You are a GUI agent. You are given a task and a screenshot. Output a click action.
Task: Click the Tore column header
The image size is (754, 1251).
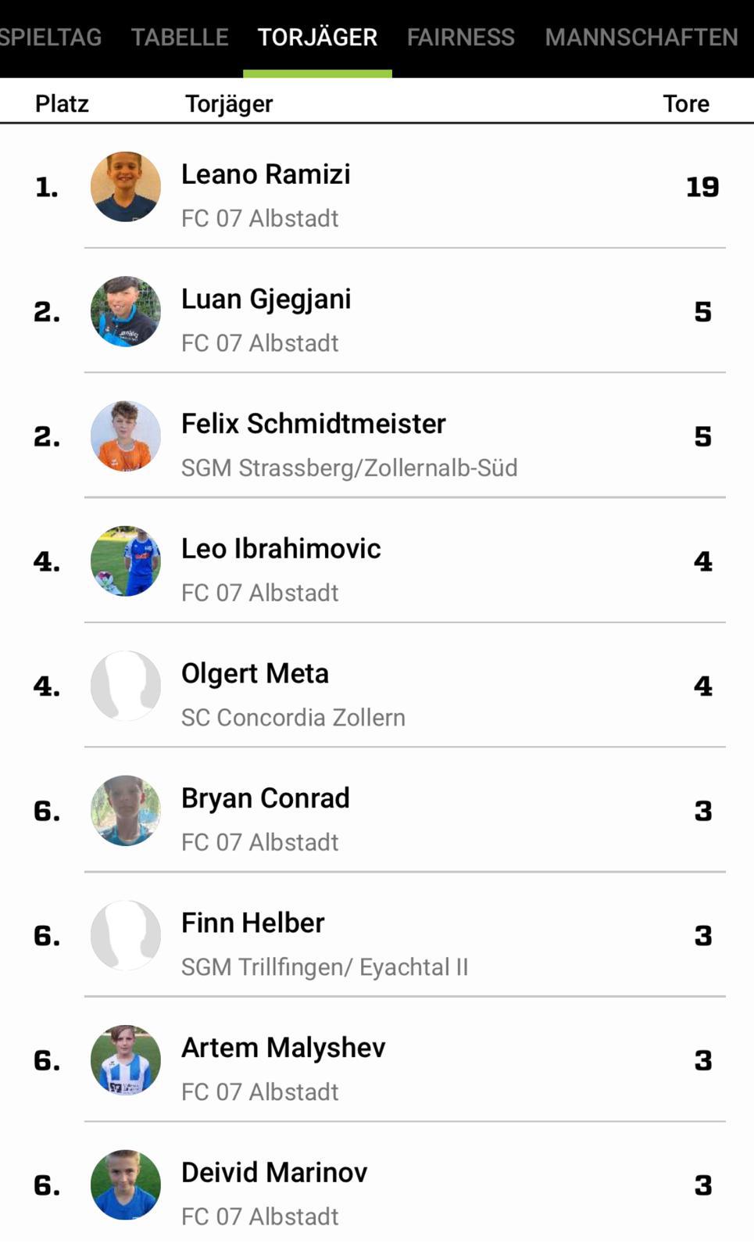coord(686,103)
